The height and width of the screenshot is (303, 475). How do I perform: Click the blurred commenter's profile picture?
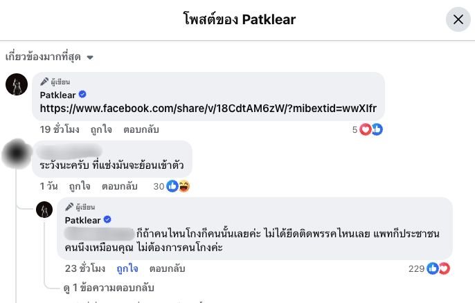tap(17, 153)
